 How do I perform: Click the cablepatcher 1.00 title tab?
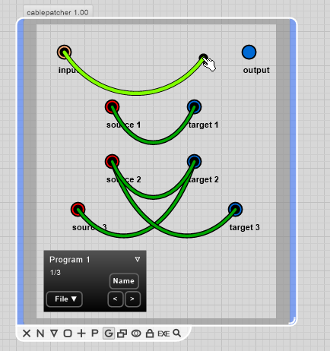pyautogui.click(x=58, y=12)
